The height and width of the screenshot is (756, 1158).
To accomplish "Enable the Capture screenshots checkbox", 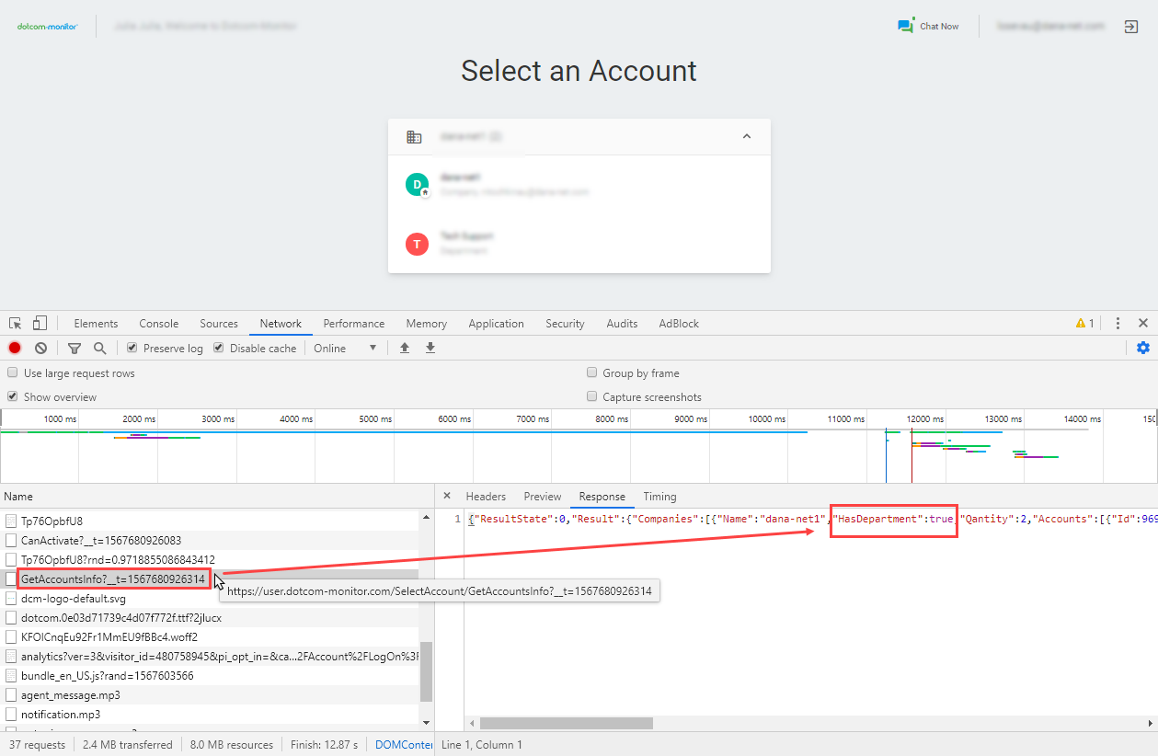I will pyautogui.click(x=592, y=397).
